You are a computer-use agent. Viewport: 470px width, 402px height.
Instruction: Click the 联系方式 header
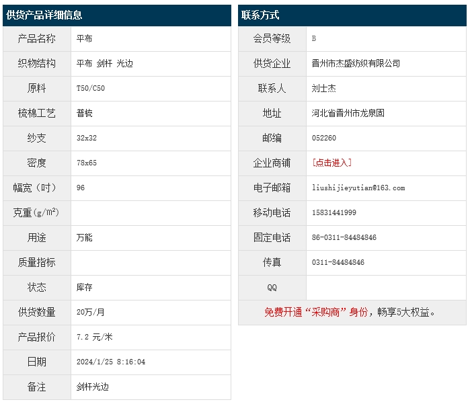coord(260,15)
